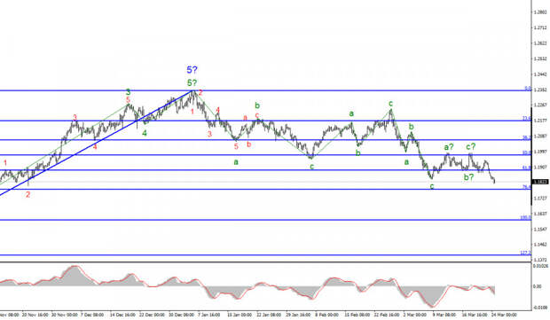
Task: Click price axis value 1.1997
Action: pos(540,152)
